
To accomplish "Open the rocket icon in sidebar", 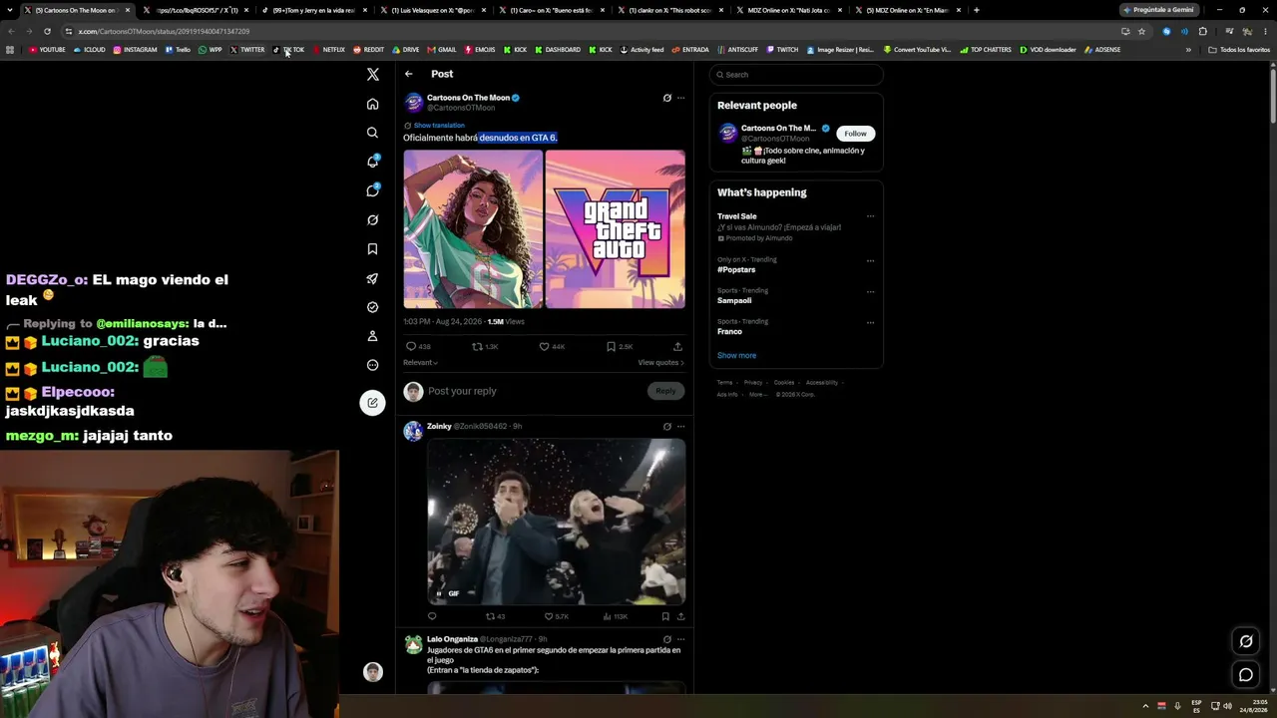I will pos(372,278).
